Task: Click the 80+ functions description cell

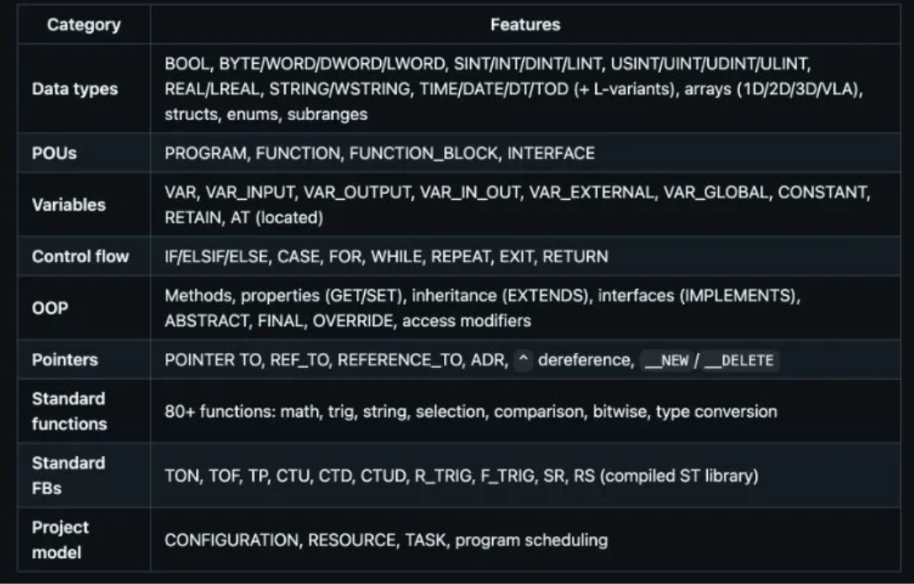Action: (470, 412)
